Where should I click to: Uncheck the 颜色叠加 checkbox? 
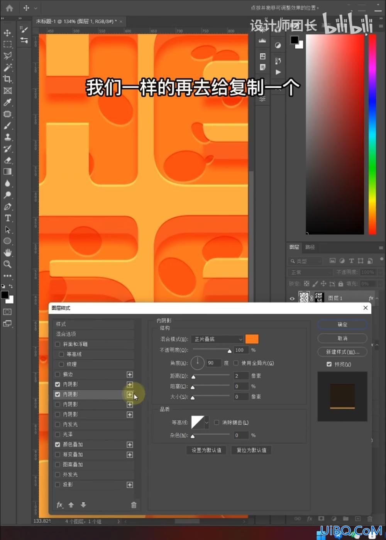[58, 445]
